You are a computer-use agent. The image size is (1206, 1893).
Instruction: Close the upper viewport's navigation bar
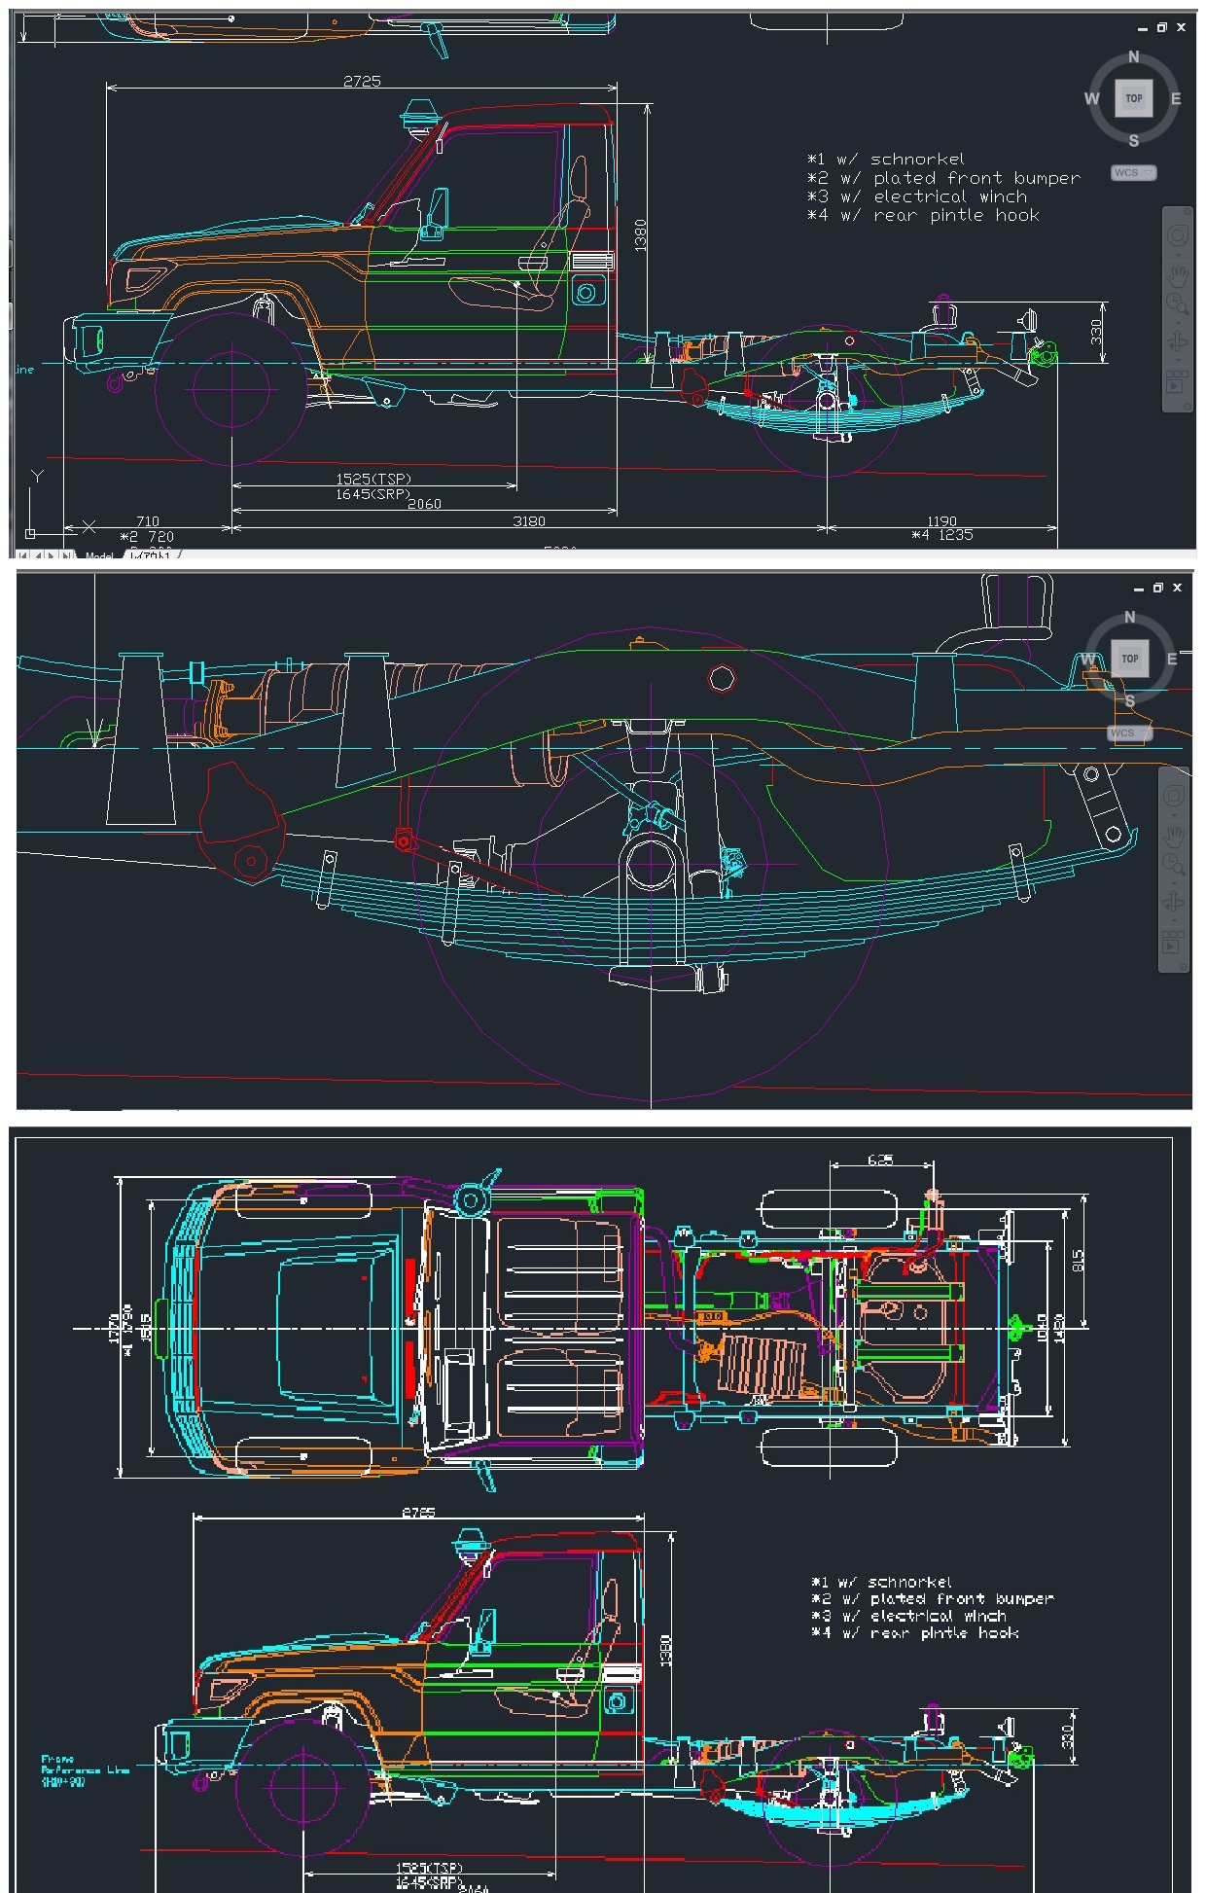point(1186,211)
